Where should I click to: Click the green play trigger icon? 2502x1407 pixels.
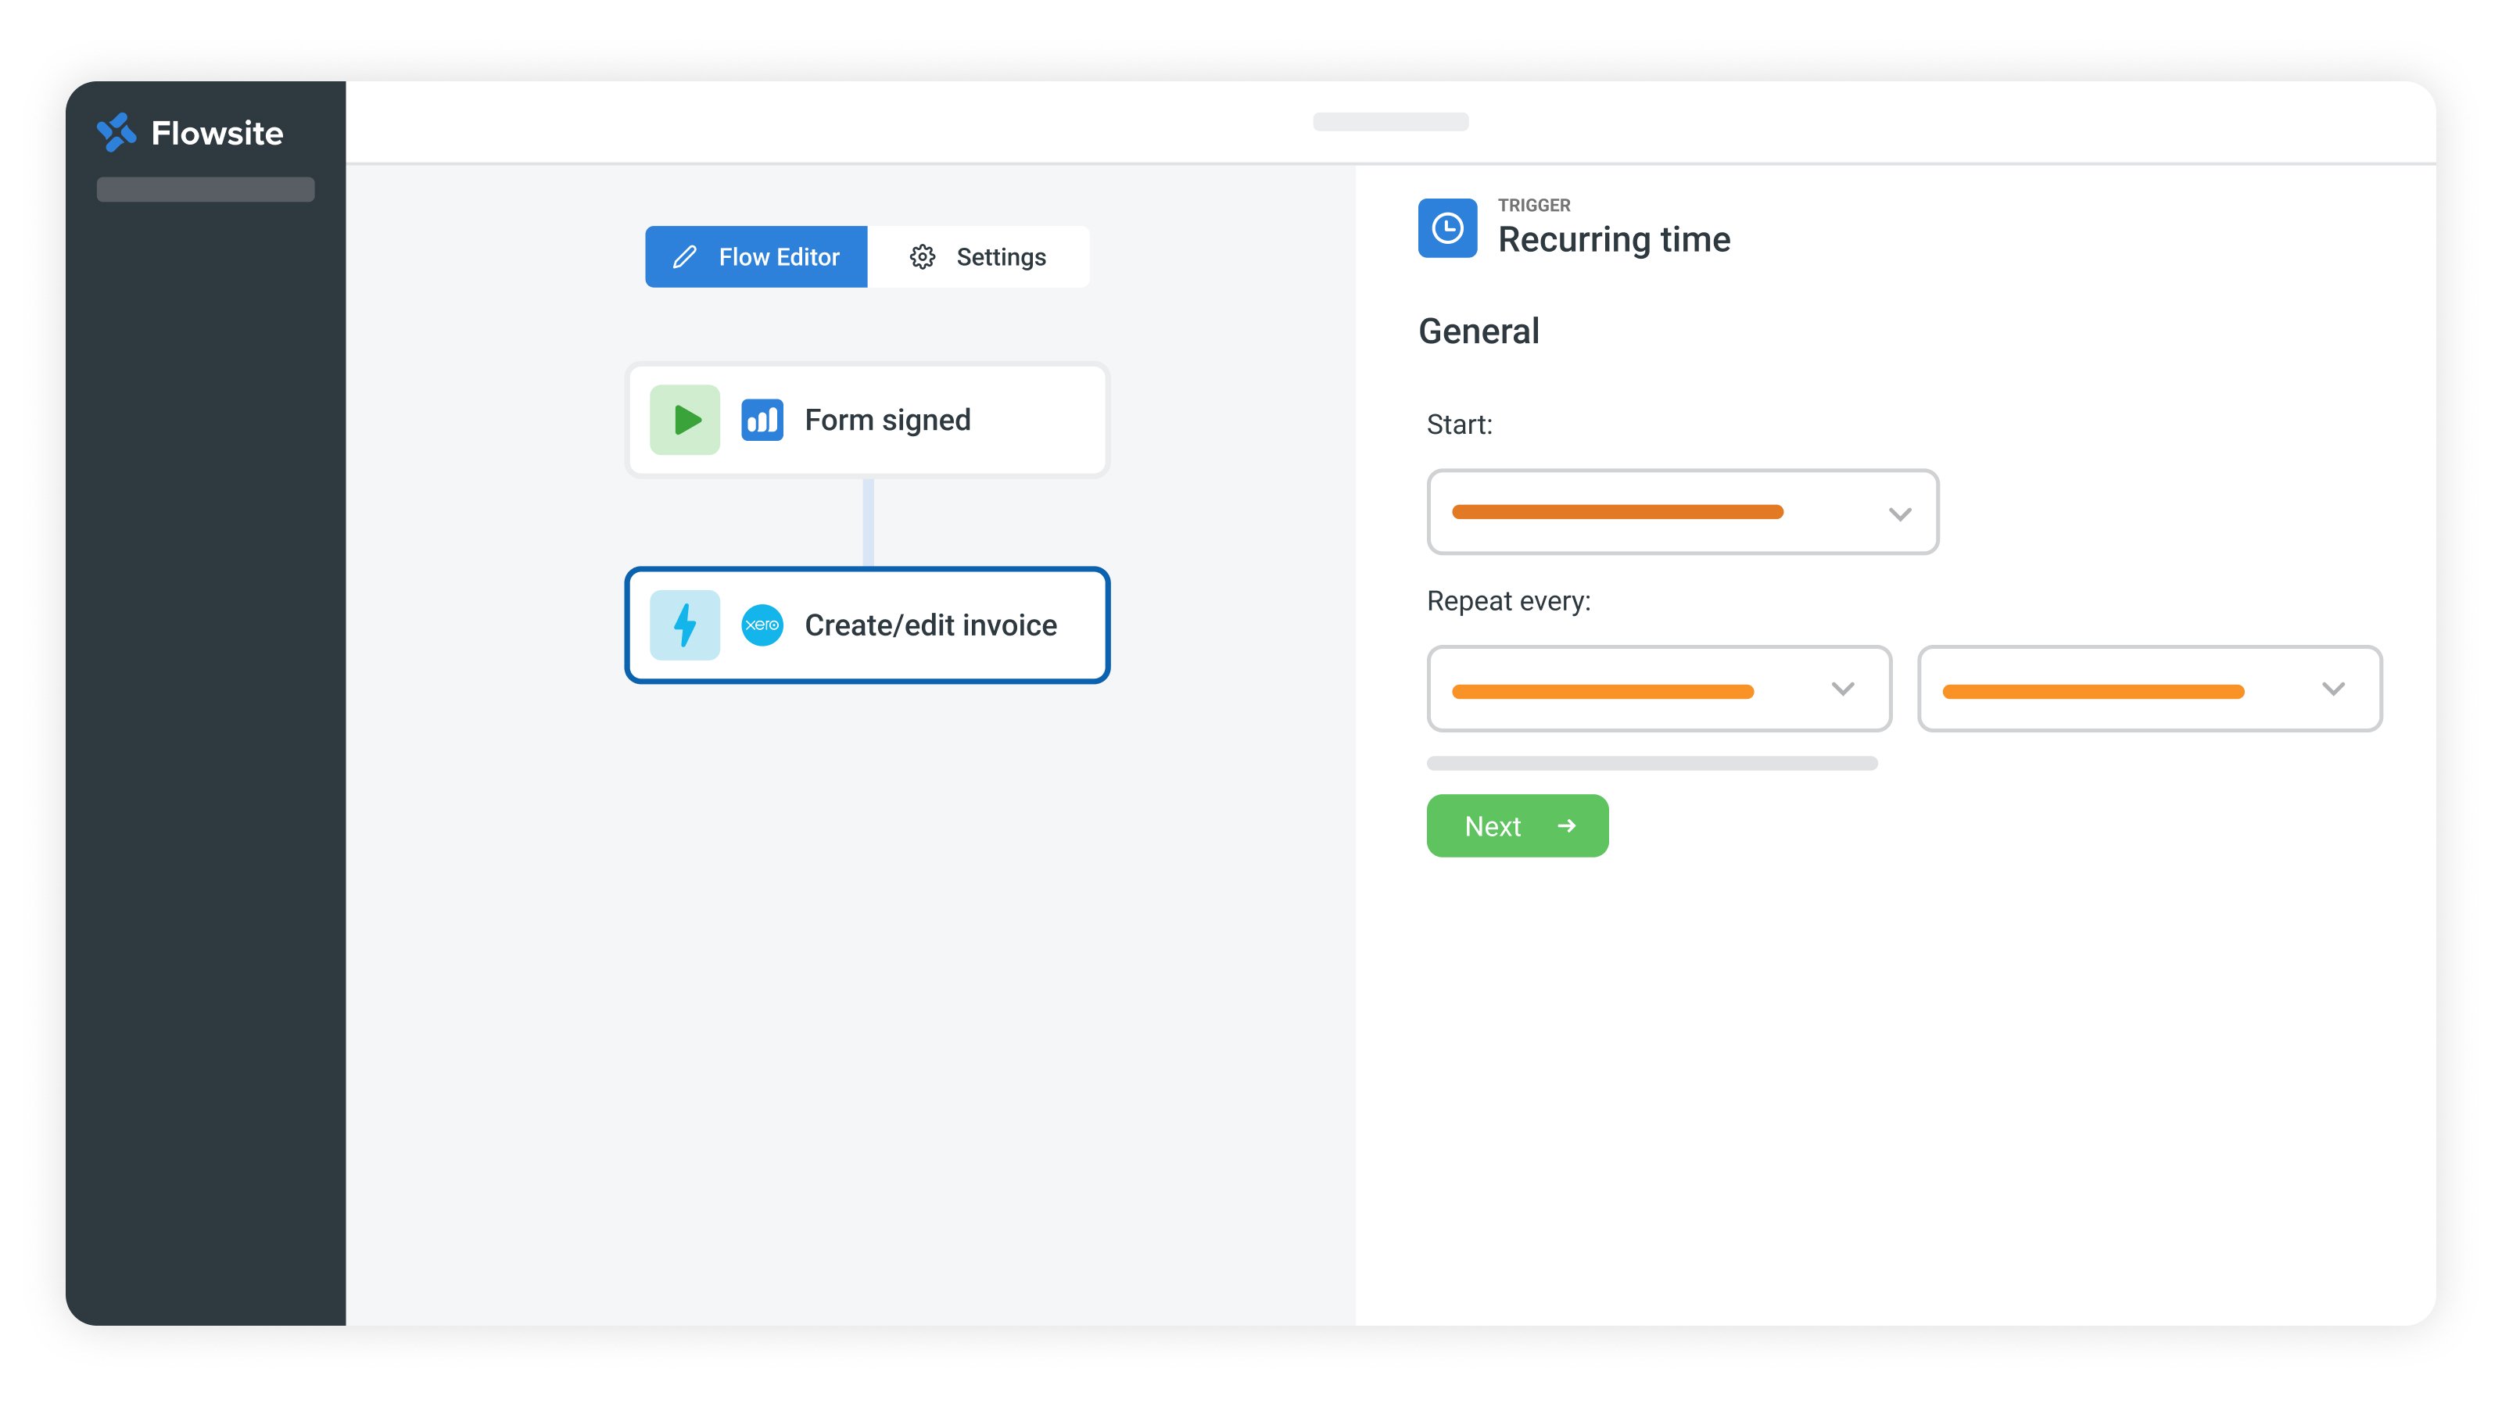click(685, 421)
